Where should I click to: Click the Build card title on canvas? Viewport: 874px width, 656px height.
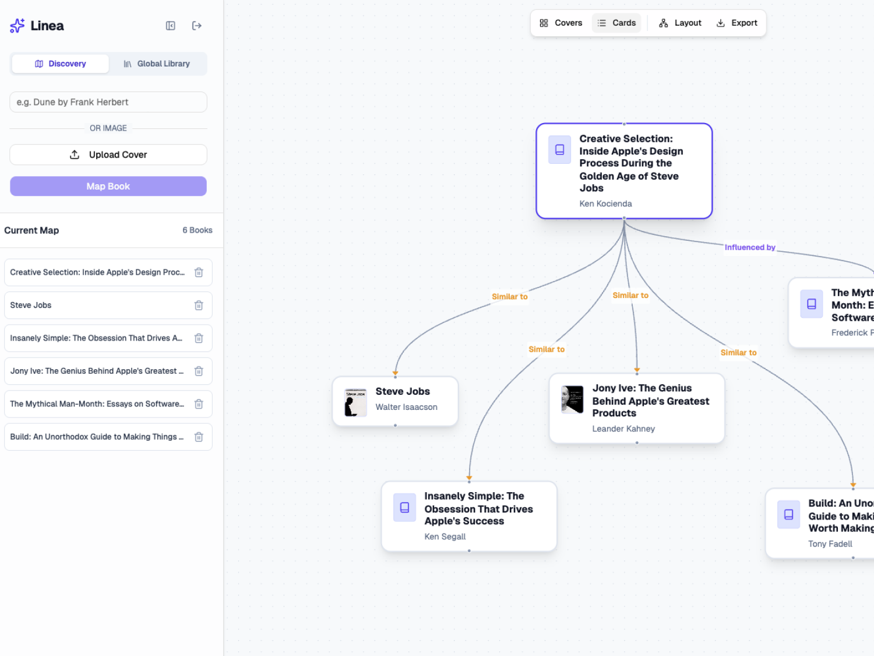(841, 515)
